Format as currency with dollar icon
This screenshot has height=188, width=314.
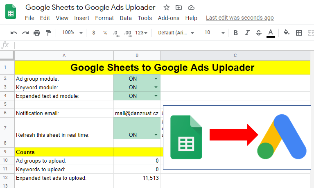[x=94, y=32]
